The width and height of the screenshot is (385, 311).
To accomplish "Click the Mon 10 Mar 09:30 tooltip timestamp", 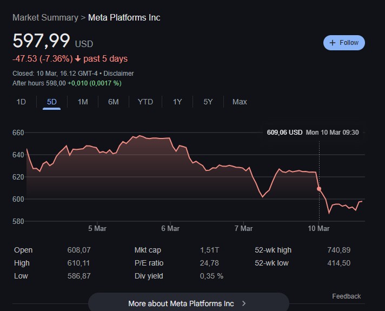I will (332, 133).
